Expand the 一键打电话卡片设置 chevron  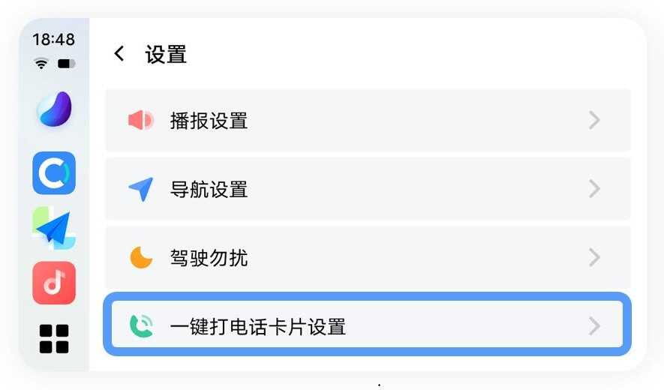[x=594, y=326]
